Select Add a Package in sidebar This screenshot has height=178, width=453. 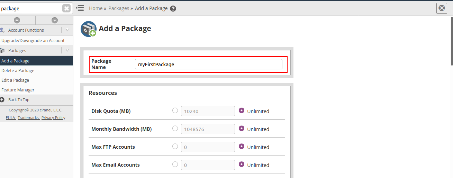tap(36, 61)
